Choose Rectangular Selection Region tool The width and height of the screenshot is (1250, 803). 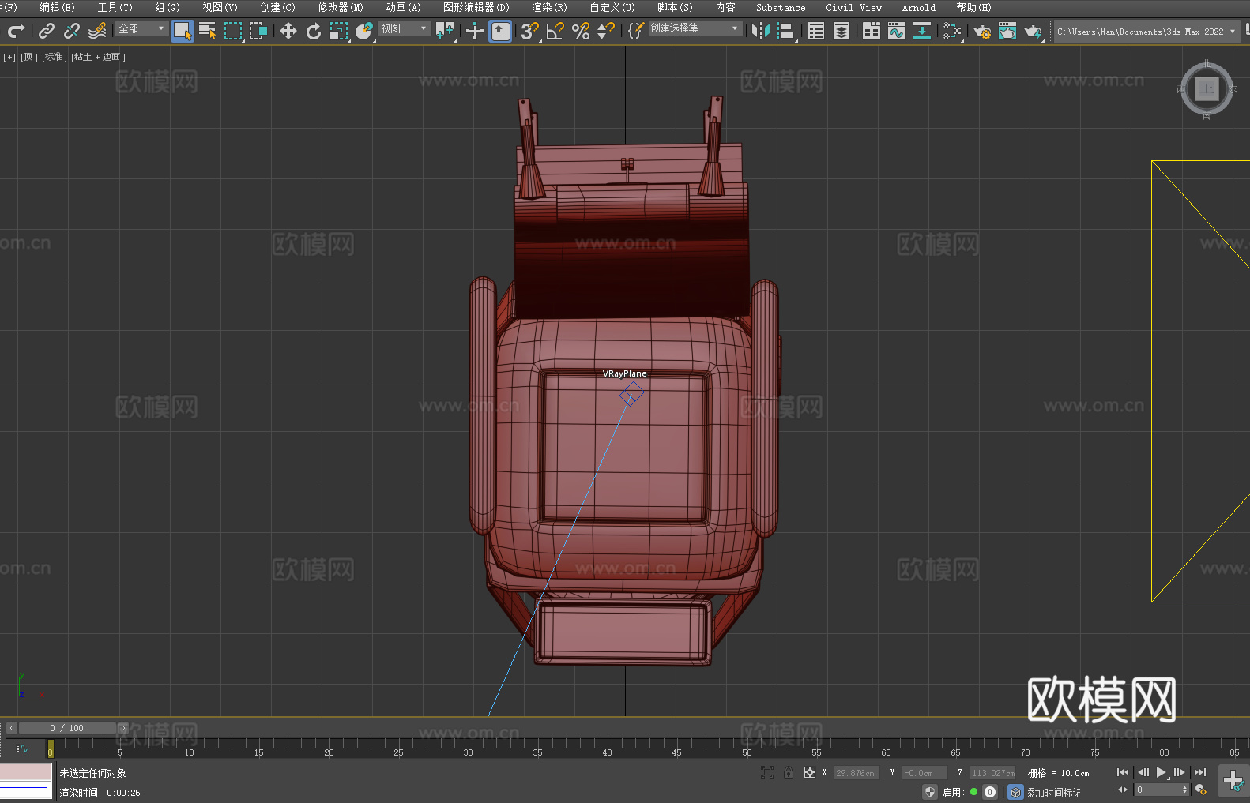[x=233, y=31]
